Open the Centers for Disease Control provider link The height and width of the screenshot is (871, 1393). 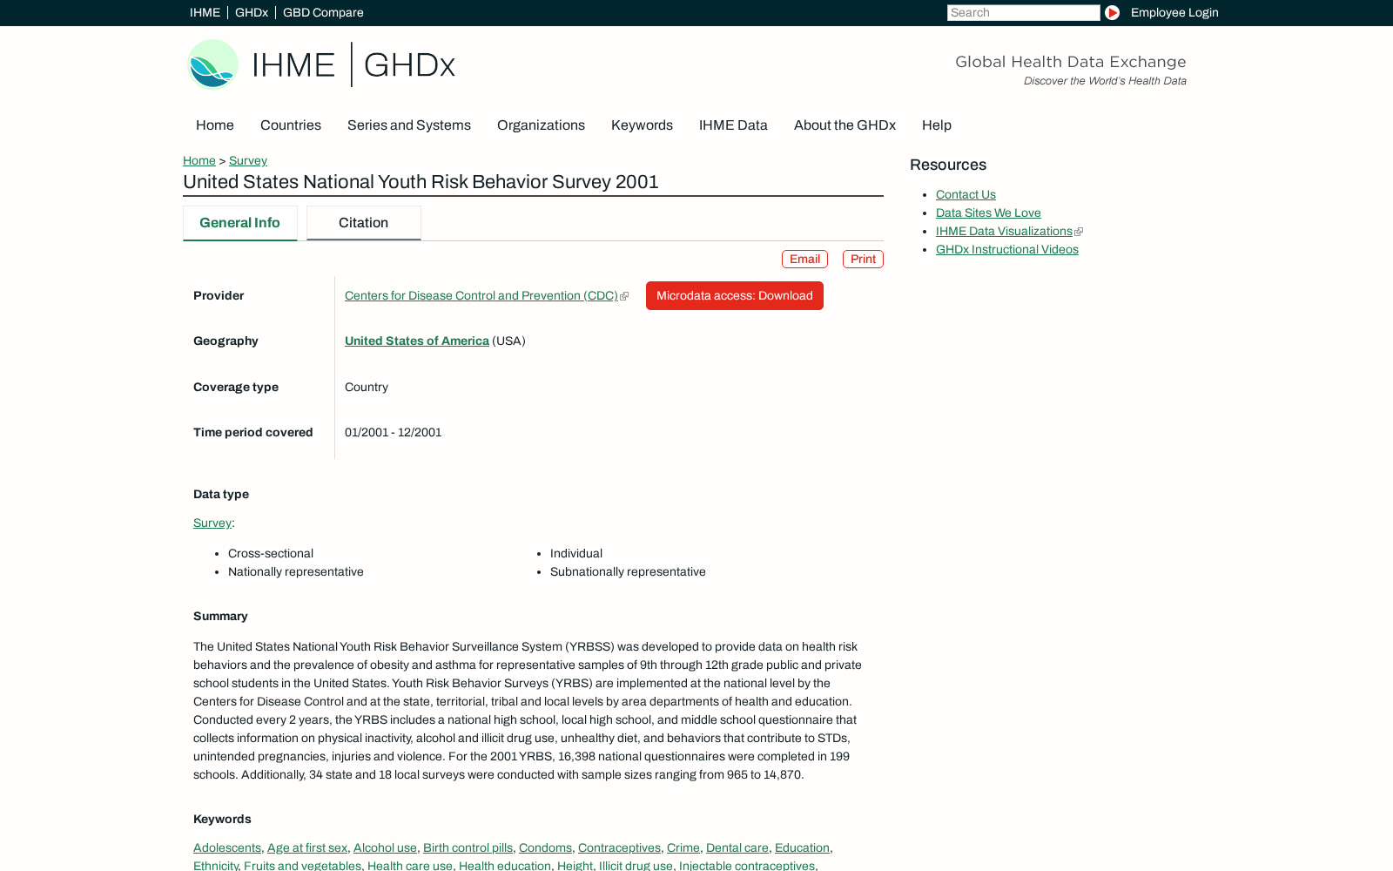pos(481,296)
